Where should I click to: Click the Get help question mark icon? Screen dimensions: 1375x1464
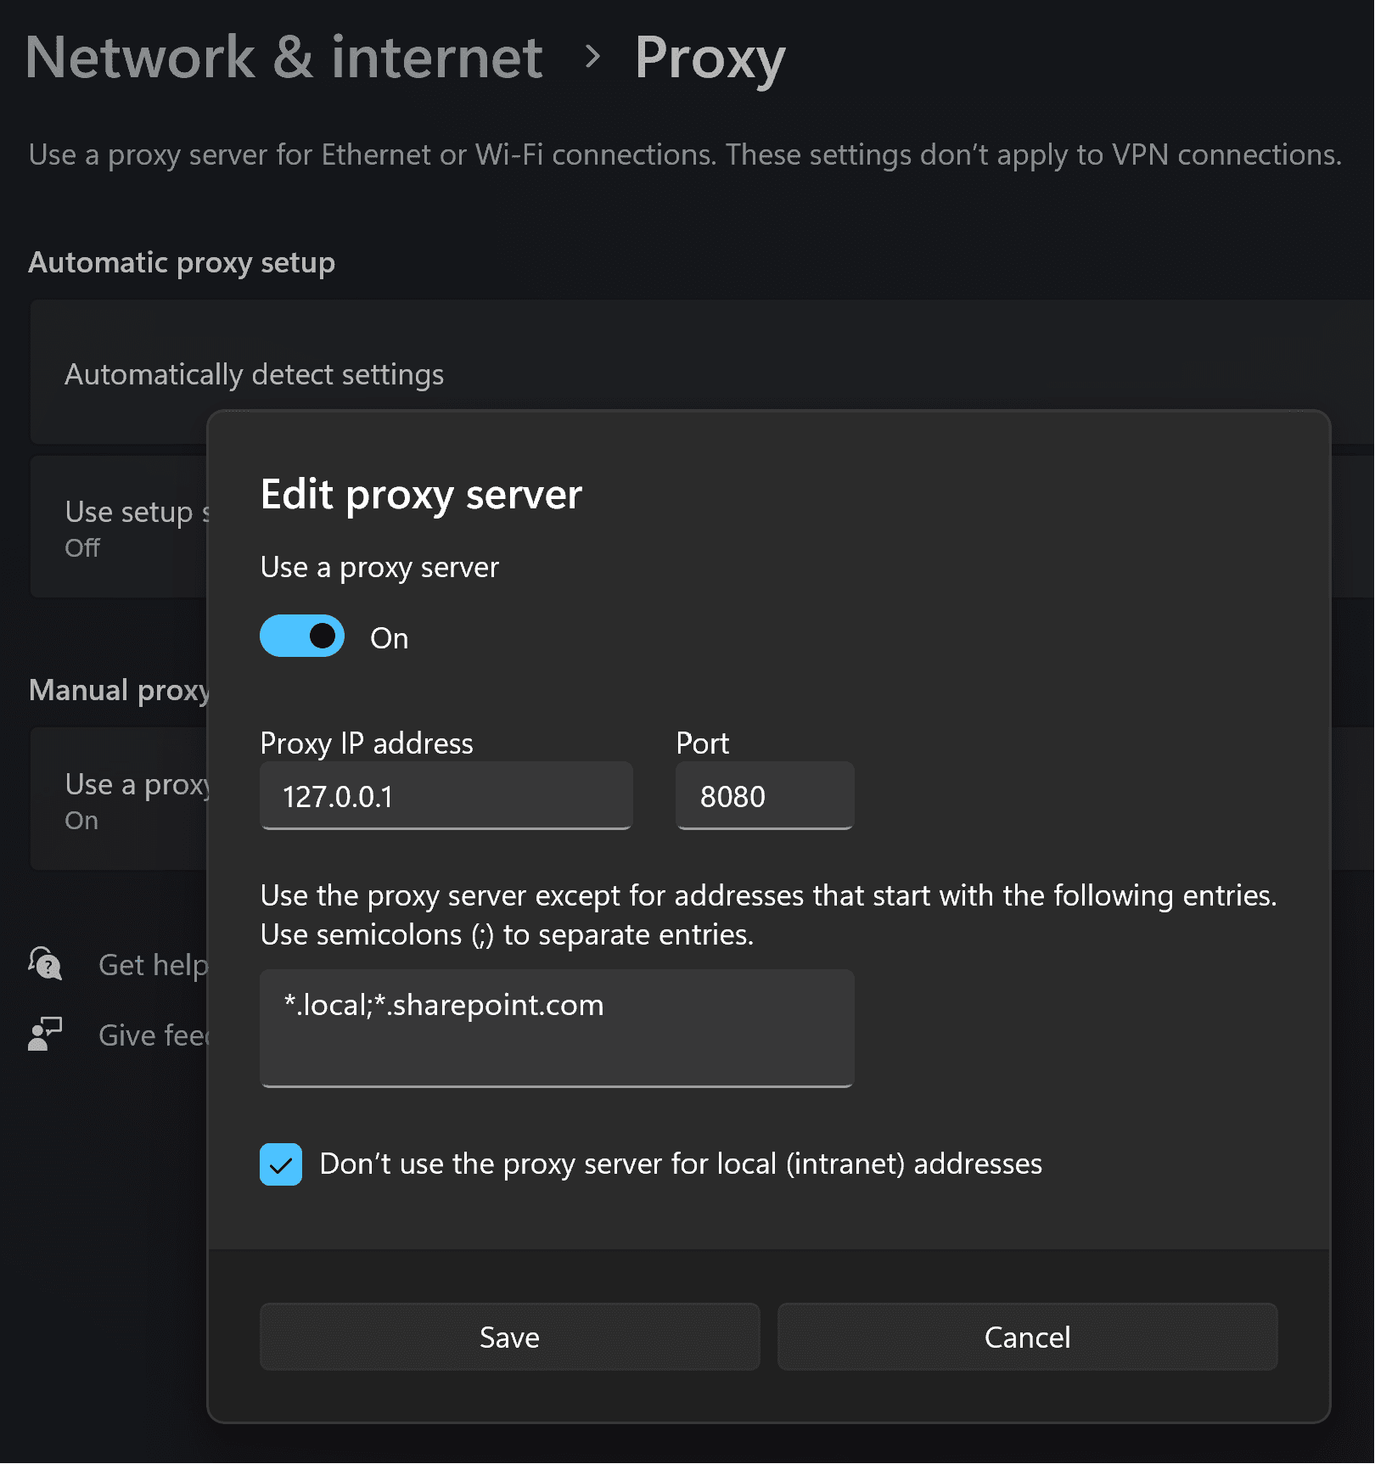pyautogui.click(x=44, y=965)
